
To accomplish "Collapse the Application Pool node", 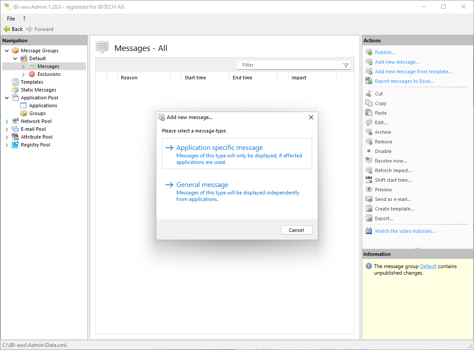I will (7, 98).
